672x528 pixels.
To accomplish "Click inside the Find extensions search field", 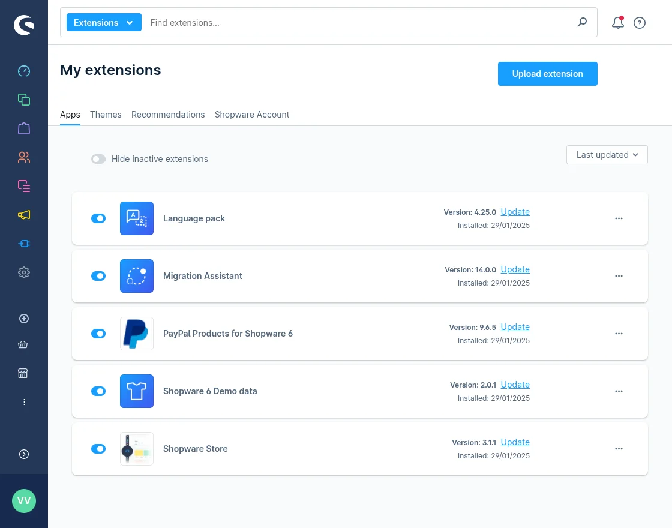I will [330, 22].
